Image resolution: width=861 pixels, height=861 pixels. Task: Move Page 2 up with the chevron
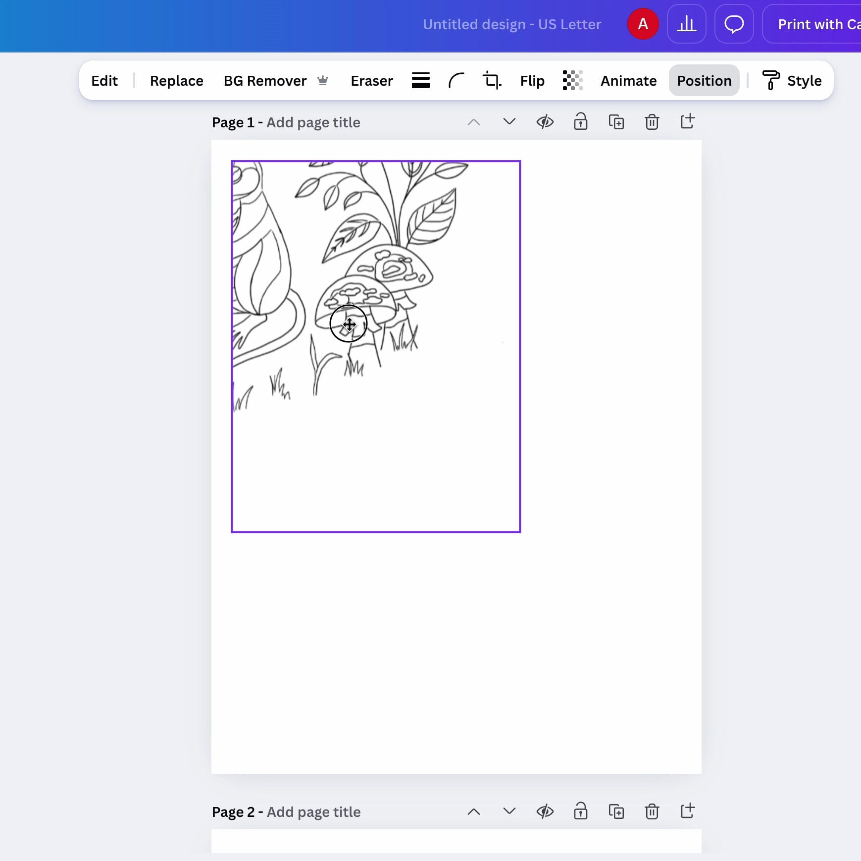474,811
